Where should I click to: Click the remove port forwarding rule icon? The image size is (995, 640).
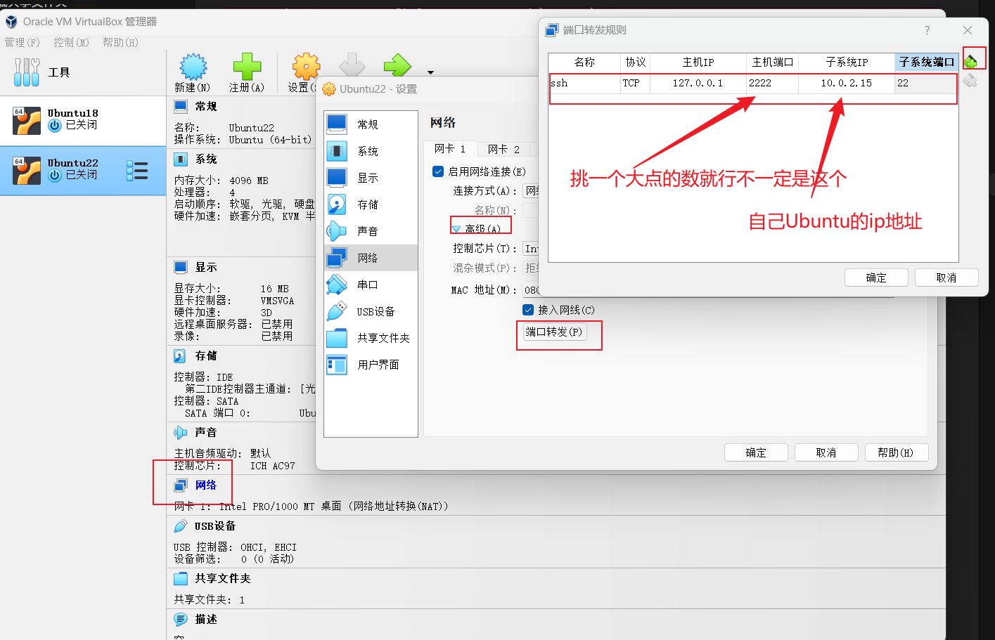pos(970,81)
